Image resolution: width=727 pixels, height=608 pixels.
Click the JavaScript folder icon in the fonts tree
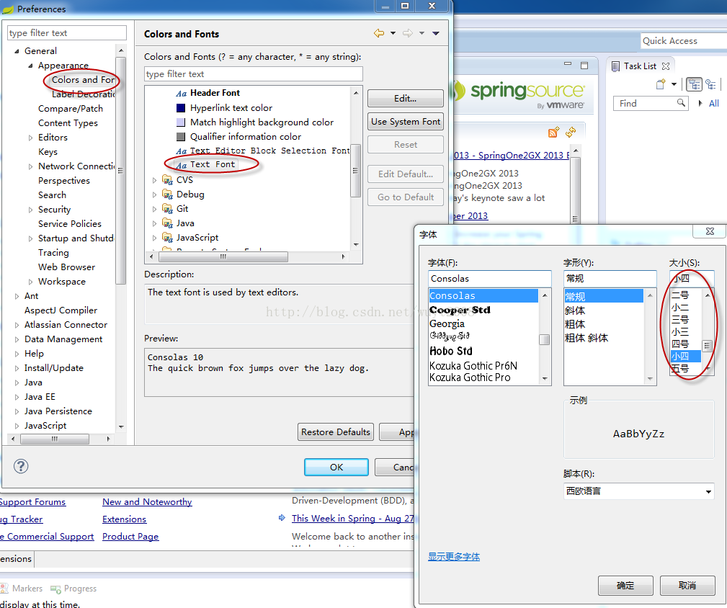(x=167, y=237)
